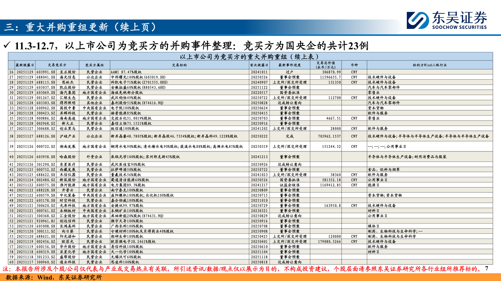Click the buyer name 阳光诺和

(x=68, y=237)
